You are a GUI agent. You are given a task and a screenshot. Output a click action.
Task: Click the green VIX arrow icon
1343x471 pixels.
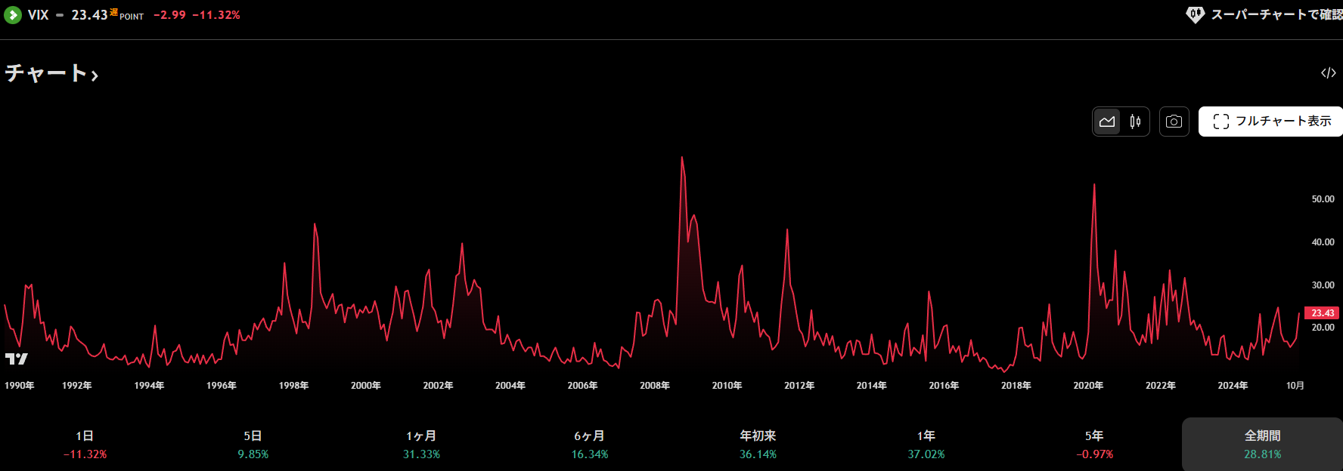[x=13, y=15]
